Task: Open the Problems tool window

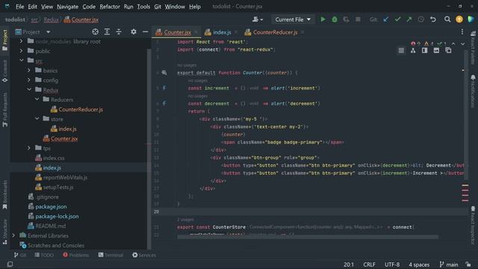Action: coord(76,255)
